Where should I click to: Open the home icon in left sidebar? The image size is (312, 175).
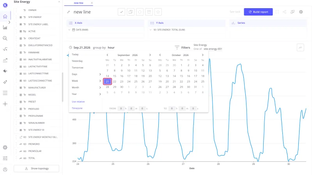[x=5, y=16]
